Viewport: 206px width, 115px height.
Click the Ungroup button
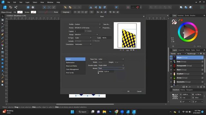point(66,12)
